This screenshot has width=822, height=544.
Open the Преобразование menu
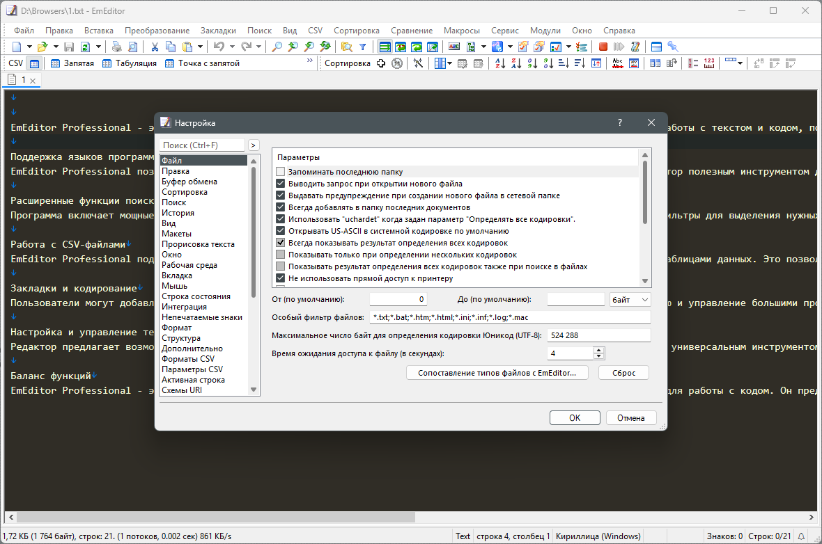point(157,31)
